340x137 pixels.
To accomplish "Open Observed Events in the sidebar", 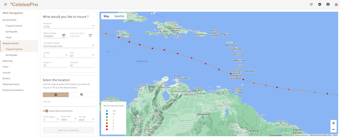I will (x=11, y=84).
